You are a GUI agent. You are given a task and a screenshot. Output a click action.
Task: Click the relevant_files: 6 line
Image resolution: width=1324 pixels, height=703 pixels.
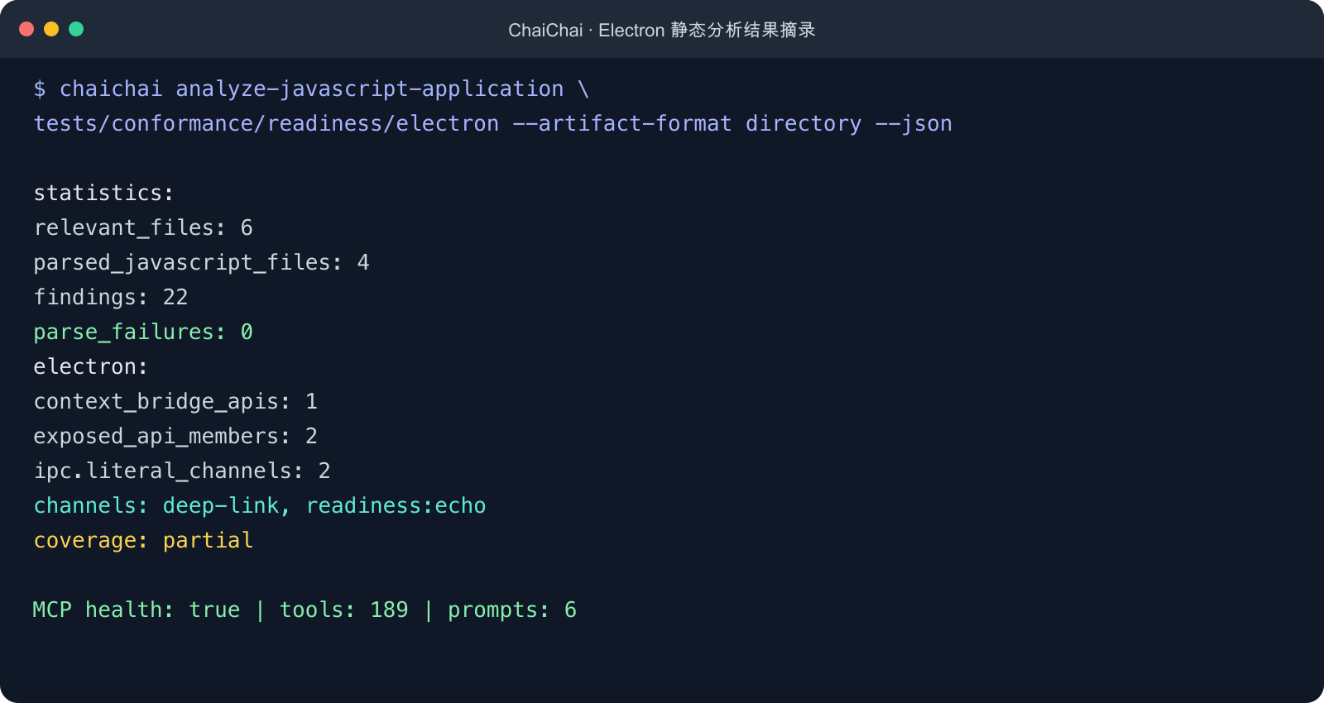(143, 227)
